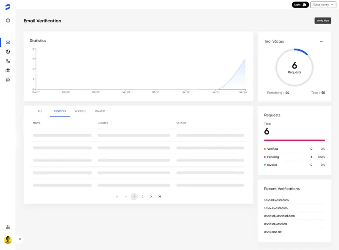Open the phone verification sidebar icon

pos(8,61)
